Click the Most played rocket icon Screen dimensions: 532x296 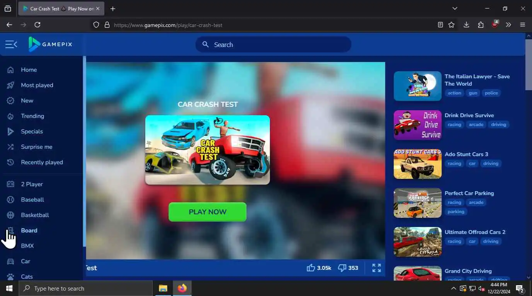click(x=10, y=85)
